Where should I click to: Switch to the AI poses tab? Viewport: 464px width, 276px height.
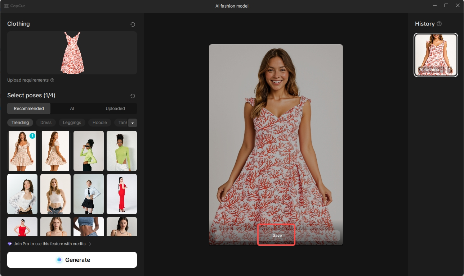(x=72, y=108)
